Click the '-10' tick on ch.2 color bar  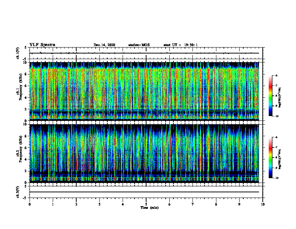(x=277, y=178)
